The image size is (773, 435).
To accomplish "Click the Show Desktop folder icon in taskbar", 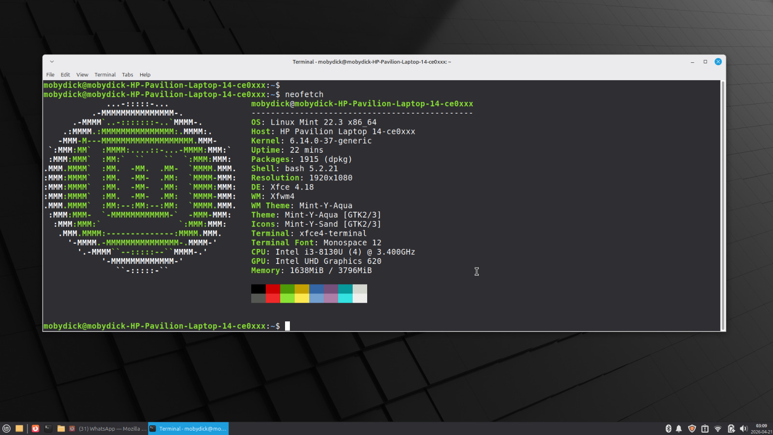I will pyautogui.click(x=19, y=429).
